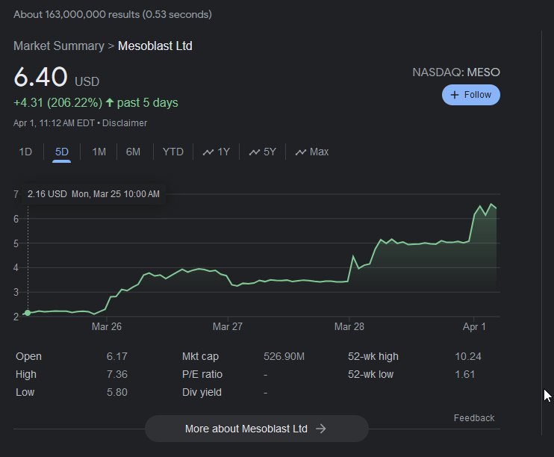This screenshot has width=554, height=457.
Task: Click the Div yield label
Action: (x=202, y=392)
